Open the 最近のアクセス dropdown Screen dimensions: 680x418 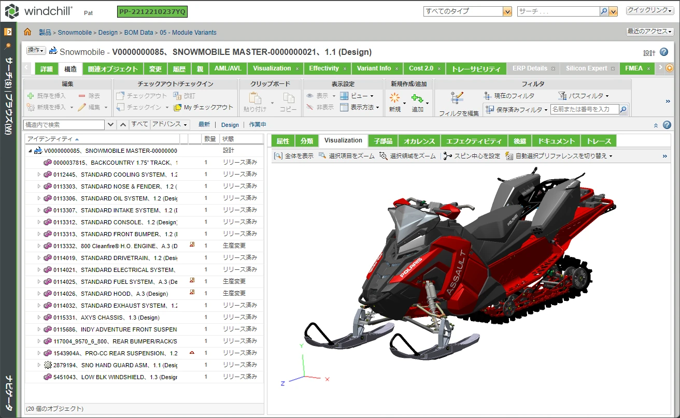click(650, 32)
